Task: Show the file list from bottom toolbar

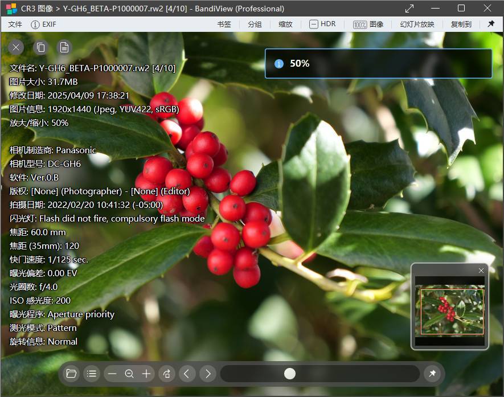Action: coord(91,374)
